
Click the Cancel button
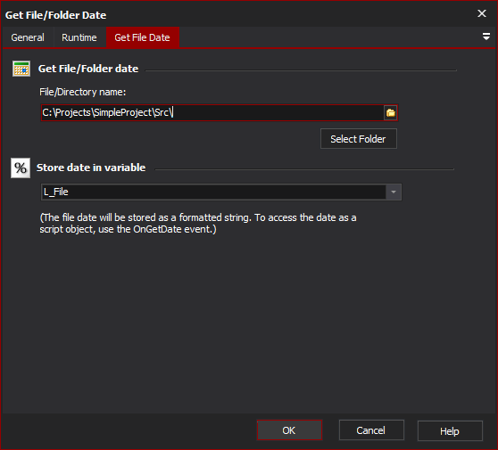point(371,430)
